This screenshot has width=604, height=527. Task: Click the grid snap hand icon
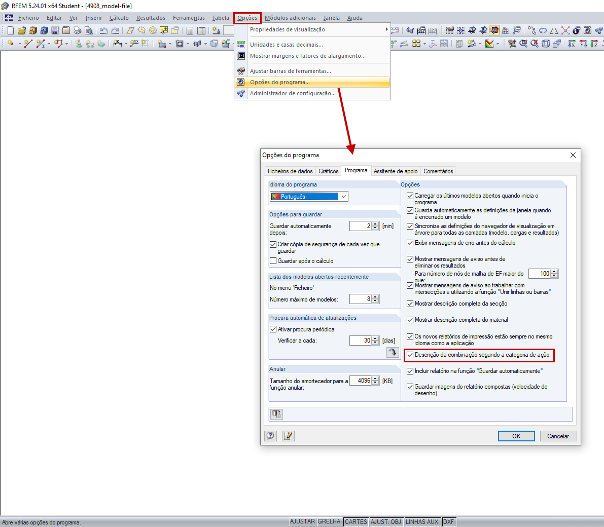pos(450,30)
